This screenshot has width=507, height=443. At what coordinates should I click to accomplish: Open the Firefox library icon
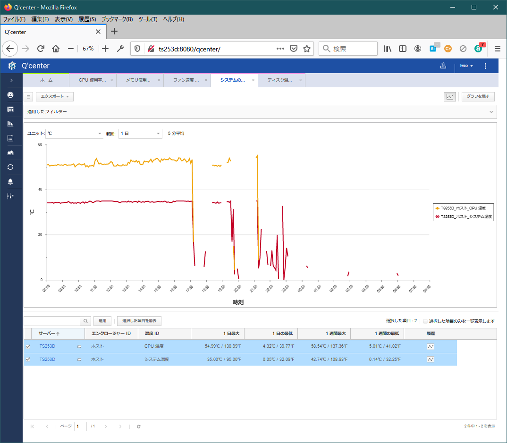[388, 49]
